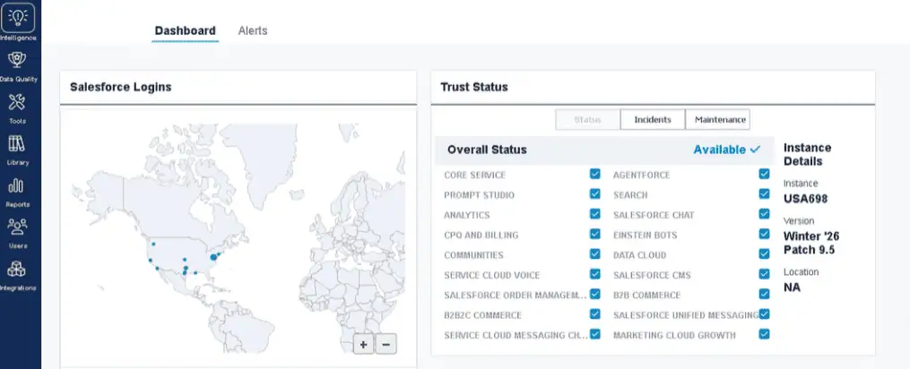Open the Tools sidebar section
This screenshot has height=369, width=910.
coord(18,108)
